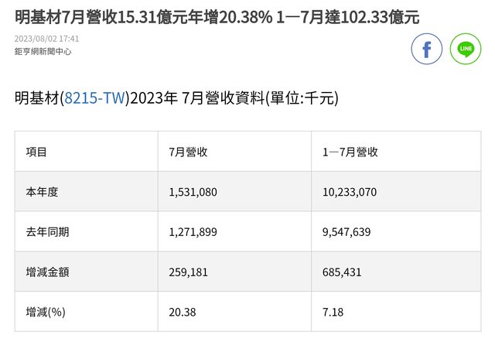Click the 7.18 percentage cell
The width and height of the screenshot is (495, 342).
pos(333,311)
